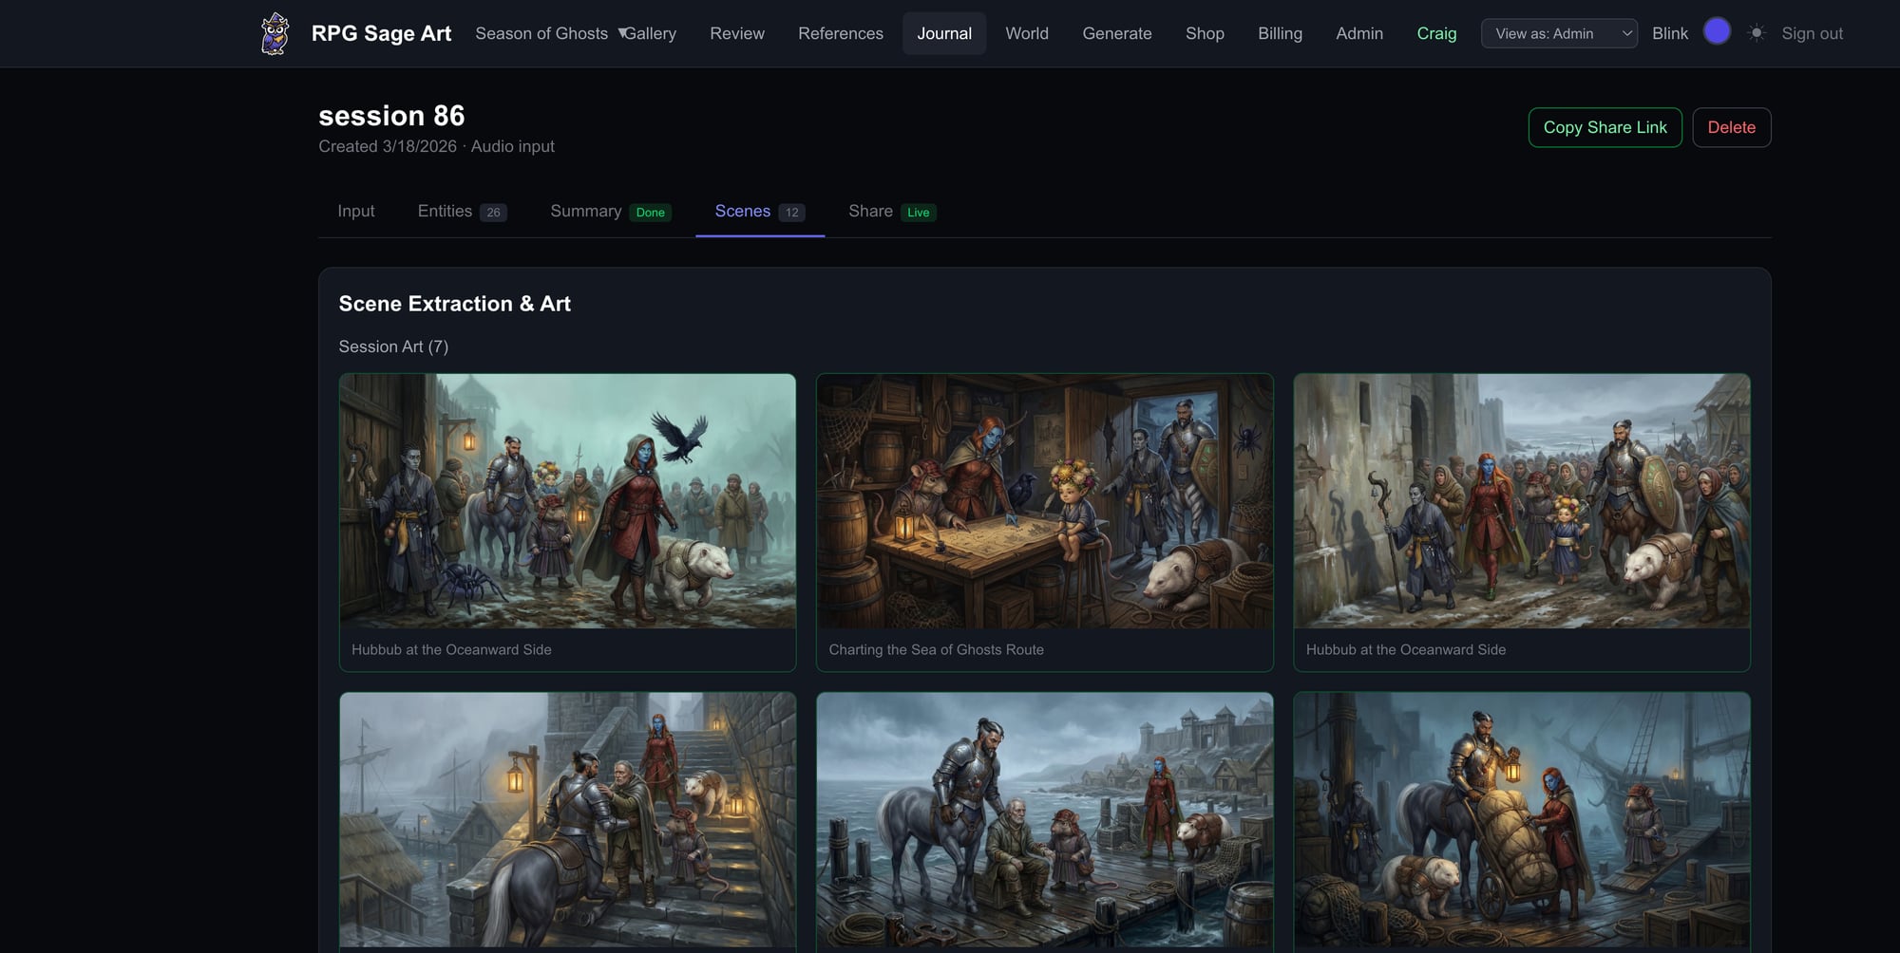
Task: Open the cart with lantern dock artwork
Action: pyautogui.click(x=1521, y=819)
